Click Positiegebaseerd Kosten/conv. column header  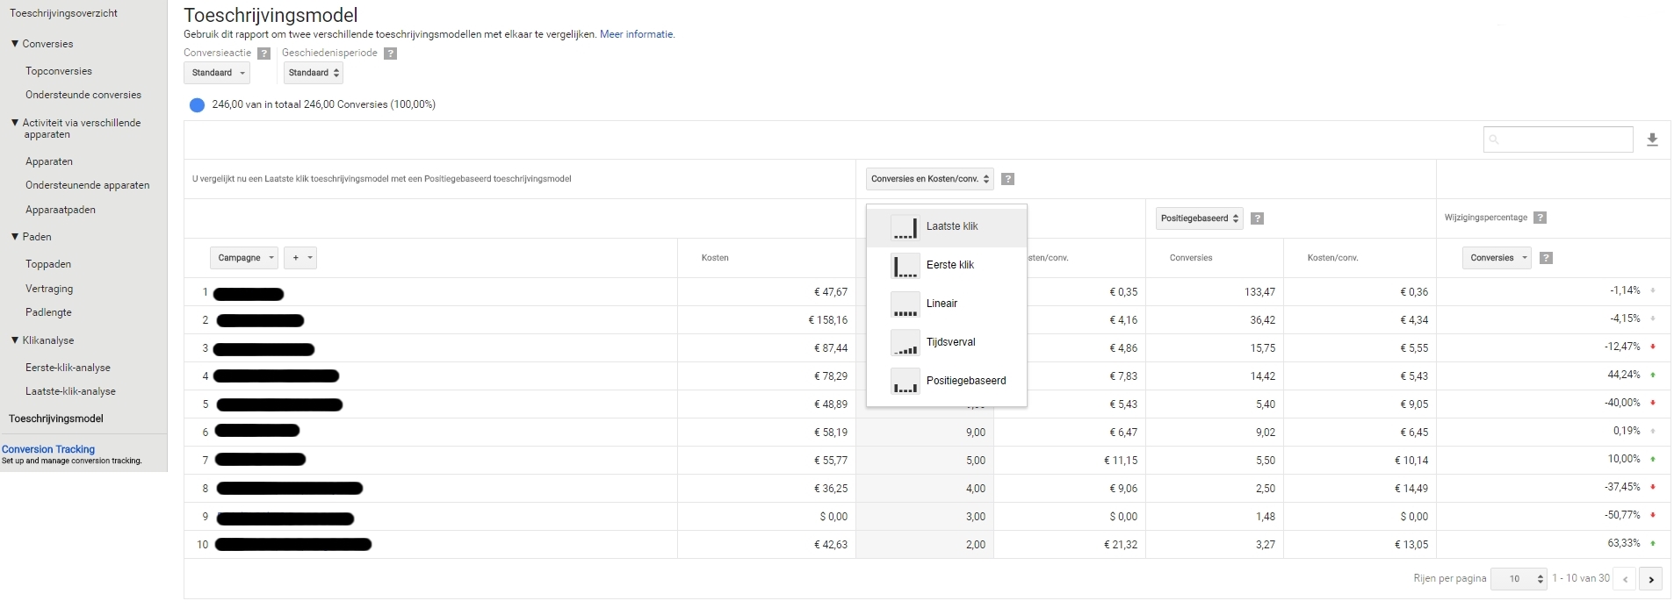point(1332,258)
